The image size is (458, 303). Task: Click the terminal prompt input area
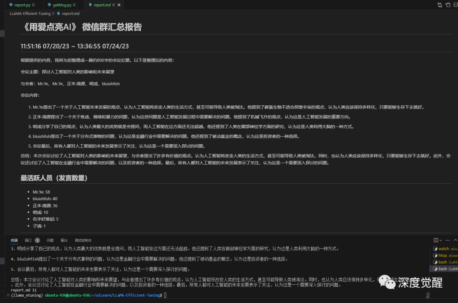(x=165, y=295)
